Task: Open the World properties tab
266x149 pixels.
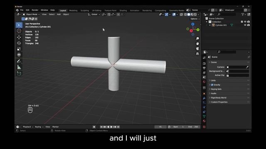Action: coord(204,82)
